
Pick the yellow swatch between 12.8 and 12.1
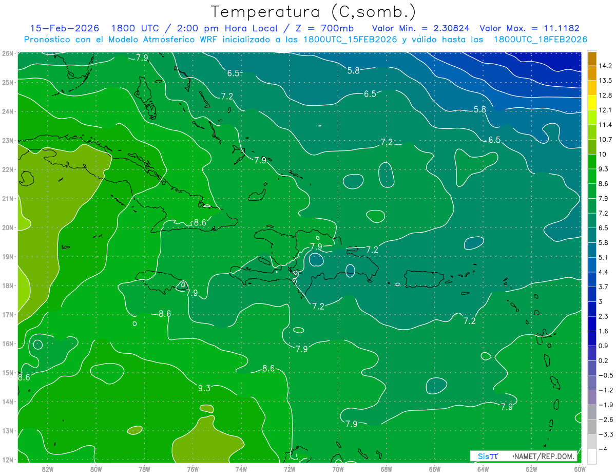click(592, 103)
